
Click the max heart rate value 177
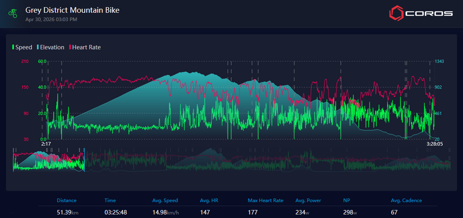253,212
